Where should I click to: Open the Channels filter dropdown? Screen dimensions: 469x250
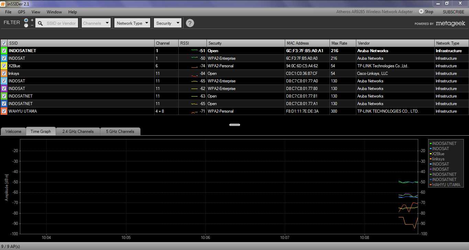point(96,23)
